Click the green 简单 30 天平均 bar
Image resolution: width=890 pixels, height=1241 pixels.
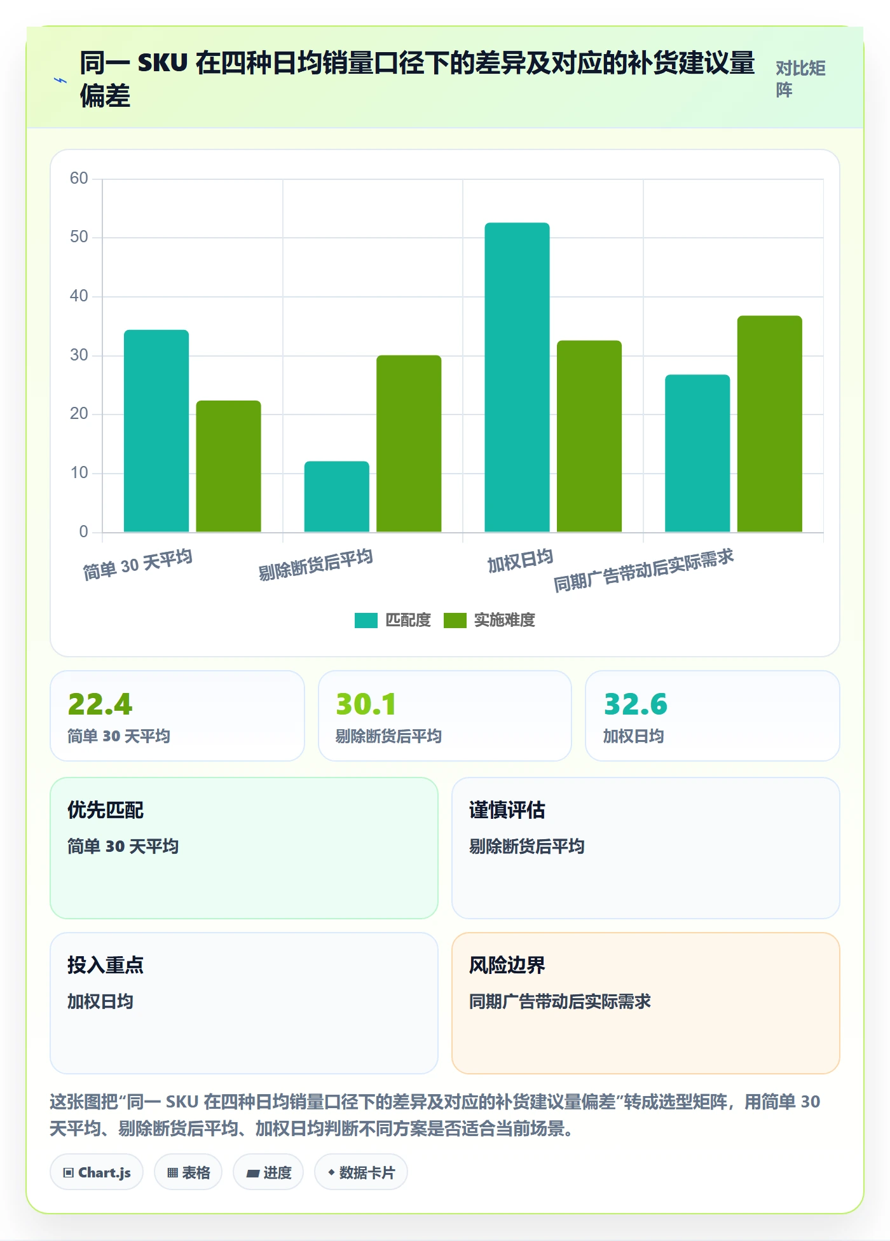pos(228,466)
